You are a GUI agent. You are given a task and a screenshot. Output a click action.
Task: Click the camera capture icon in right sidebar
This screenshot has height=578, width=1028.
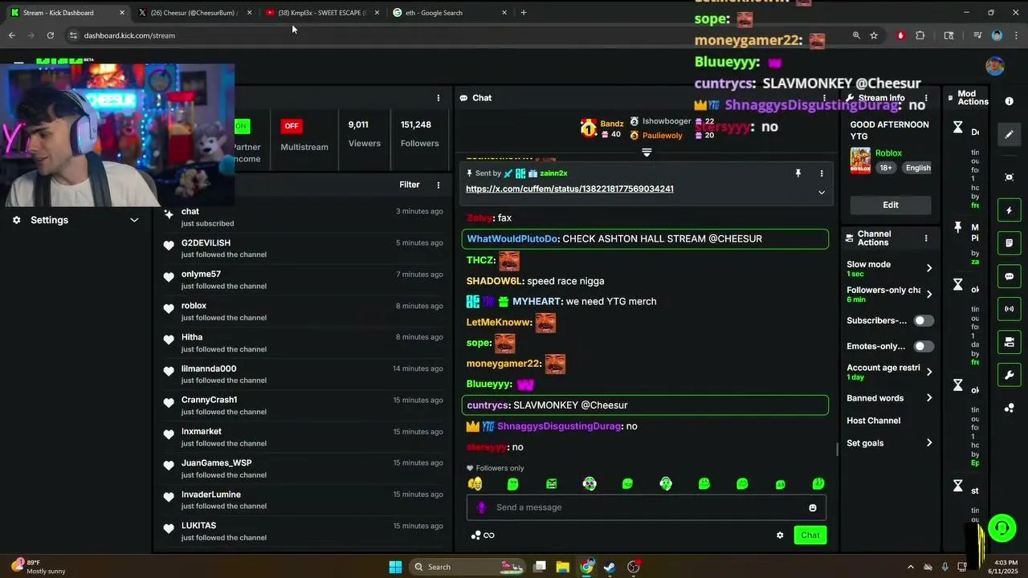[1010, 177]
